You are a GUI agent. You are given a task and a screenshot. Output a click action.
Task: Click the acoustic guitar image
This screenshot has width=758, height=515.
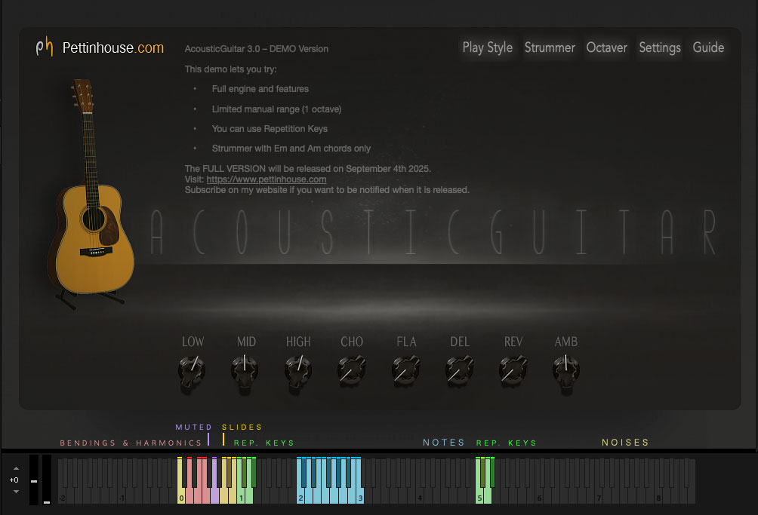[x=91, y=193]
